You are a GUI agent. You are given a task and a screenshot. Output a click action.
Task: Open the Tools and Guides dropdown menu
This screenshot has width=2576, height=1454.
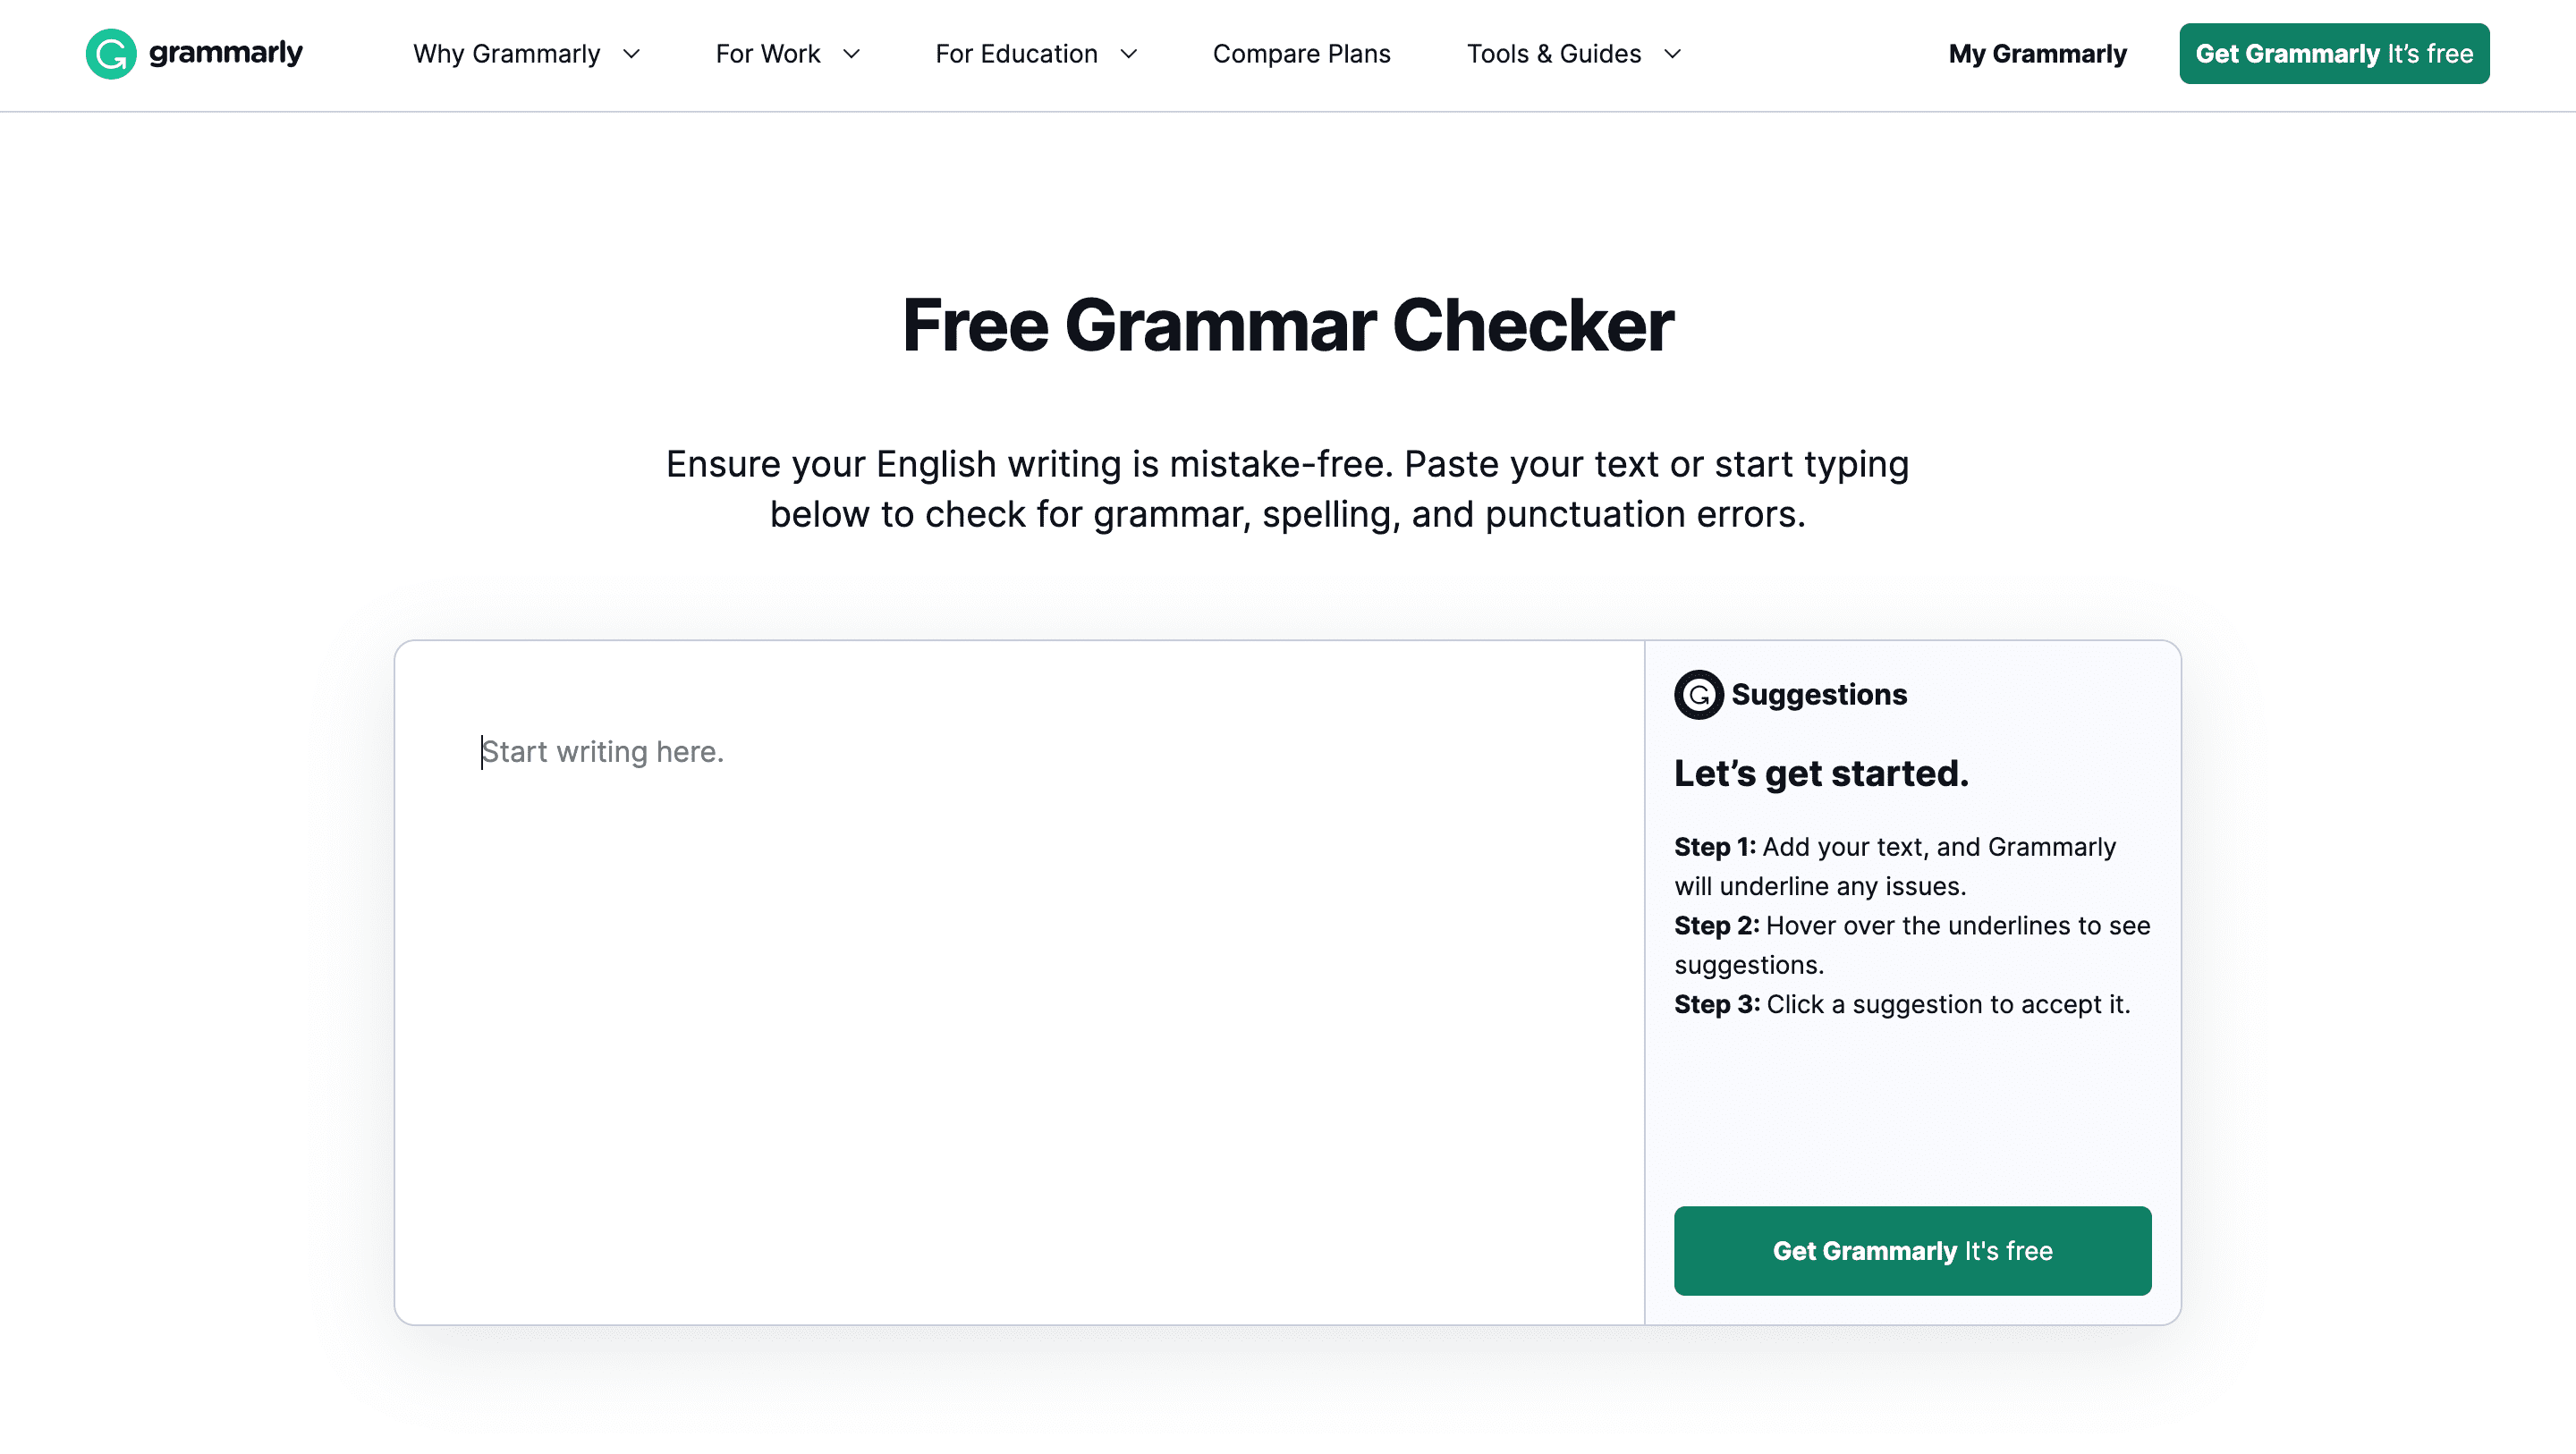1574,53
